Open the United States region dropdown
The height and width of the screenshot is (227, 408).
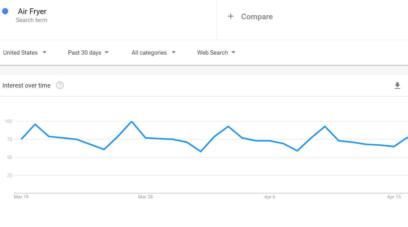pos(25,52)
